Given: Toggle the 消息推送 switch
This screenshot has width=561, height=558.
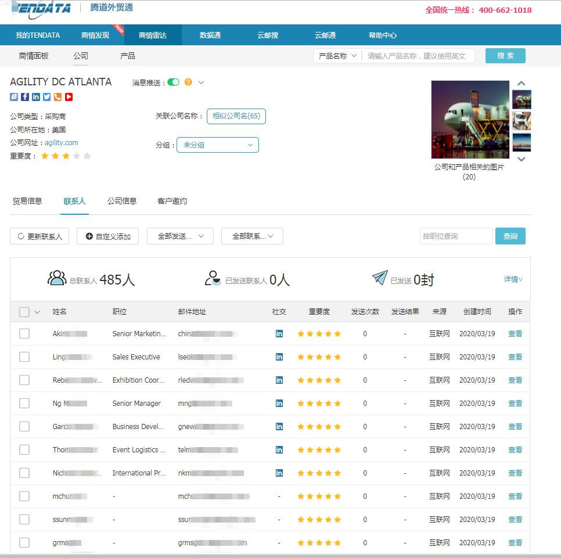Looking at the screenshot, I should pyautogui.click(x=174, y=82).
